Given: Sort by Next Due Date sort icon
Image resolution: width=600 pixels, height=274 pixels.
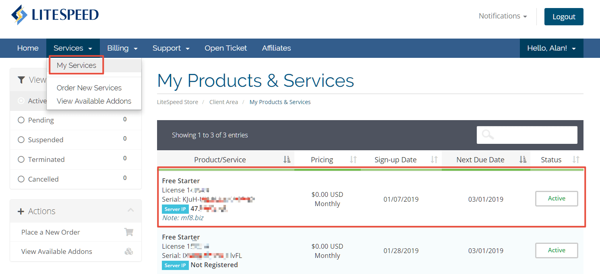Looking at the screenshot, I should click(523, 159).
